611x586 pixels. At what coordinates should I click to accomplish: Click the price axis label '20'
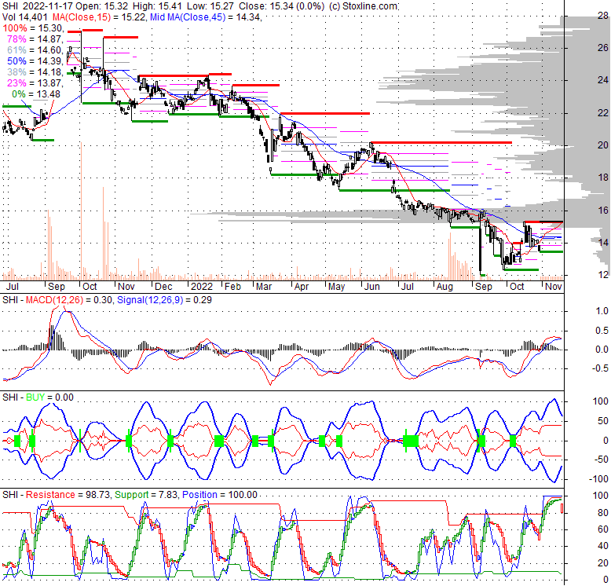[603, 145]
